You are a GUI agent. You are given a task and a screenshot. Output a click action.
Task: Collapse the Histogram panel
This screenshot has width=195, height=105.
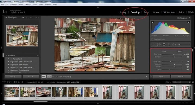coord(190,18)
